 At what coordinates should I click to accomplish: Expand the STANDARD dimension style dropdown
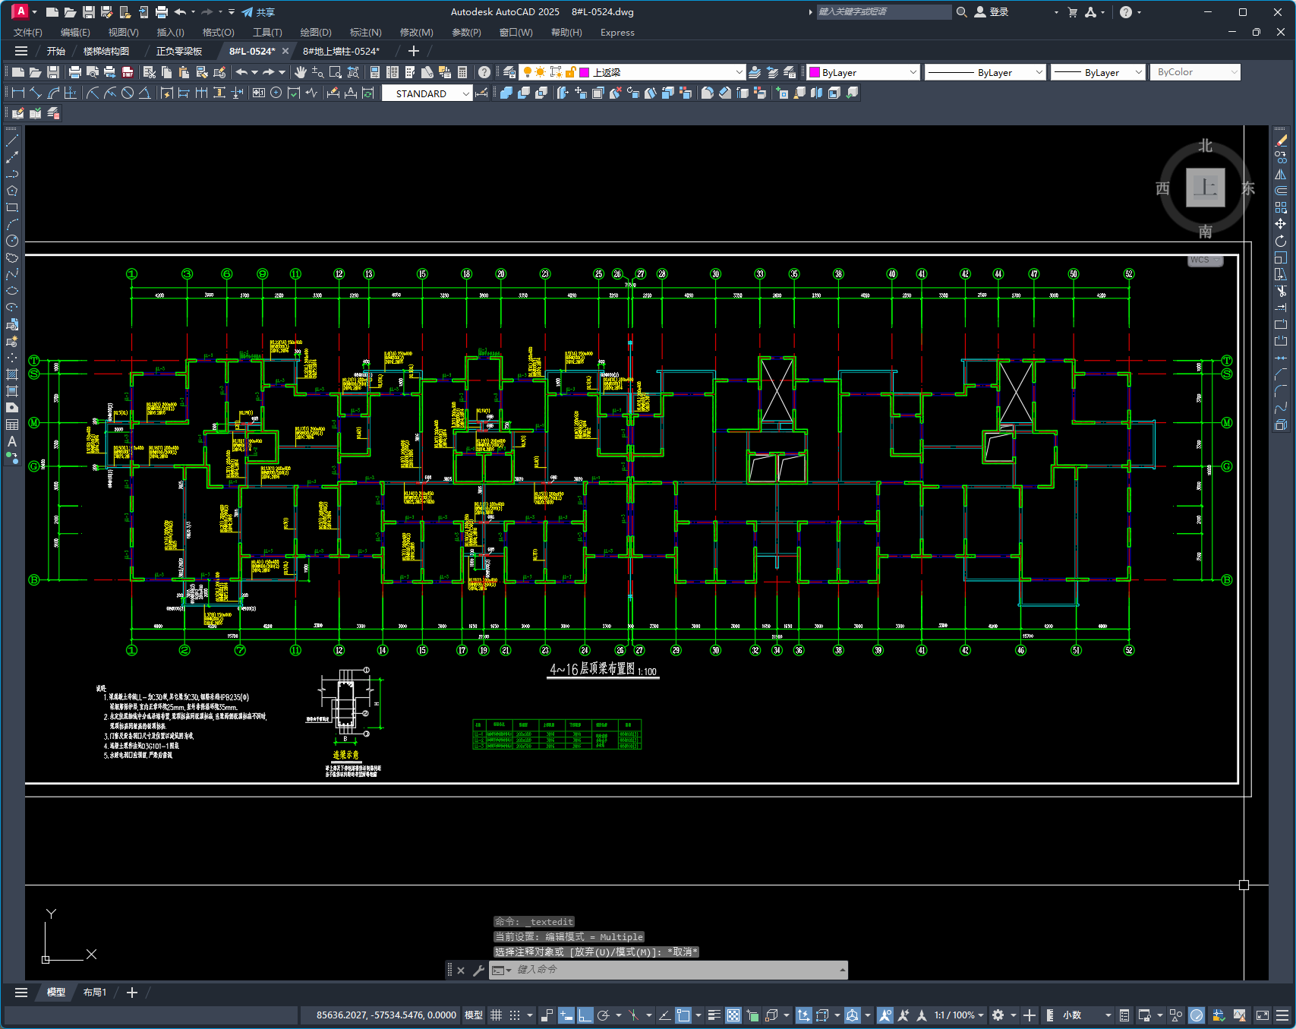pyautogui.click(x=465, y=93)
